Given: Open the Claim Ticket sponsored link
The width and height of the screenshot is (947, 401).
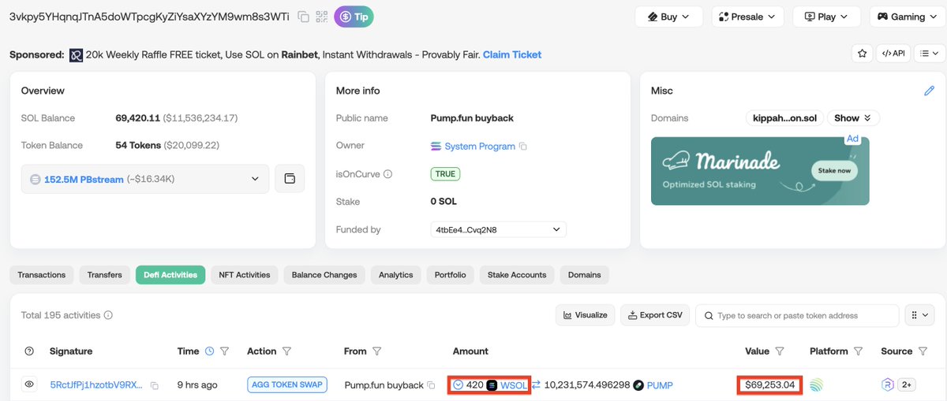Looking at the screenshot, I should click(512, 55).
